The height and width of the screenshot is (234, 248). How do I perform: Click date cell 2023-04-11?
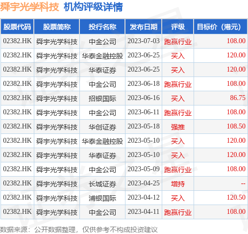click(144, 212)
